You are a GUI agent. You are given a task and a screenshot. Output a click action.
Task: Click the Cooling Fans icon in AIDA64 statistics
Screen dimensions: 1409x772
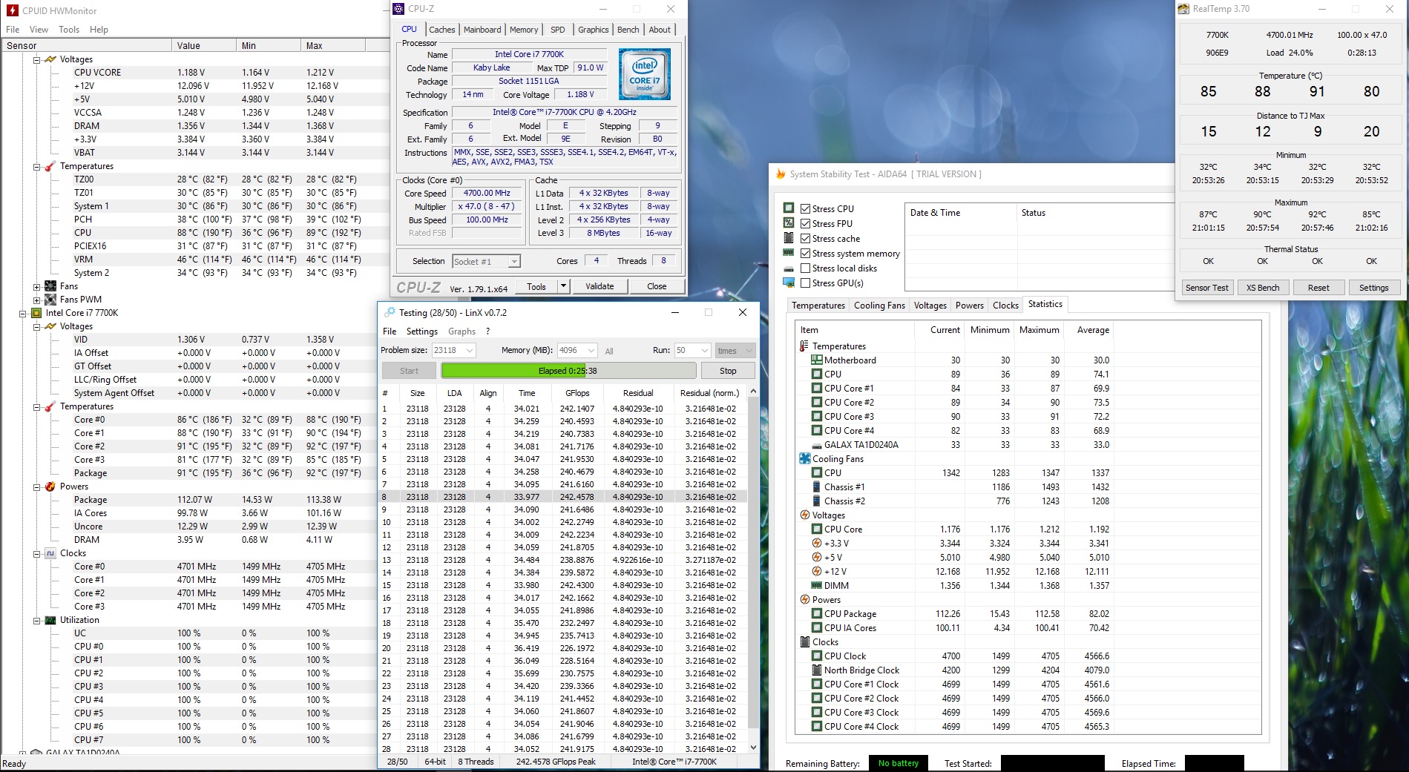[804, 459]
